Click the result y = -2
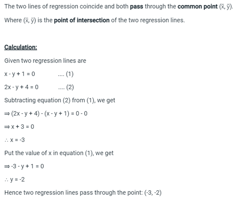 tap(15, 179)
